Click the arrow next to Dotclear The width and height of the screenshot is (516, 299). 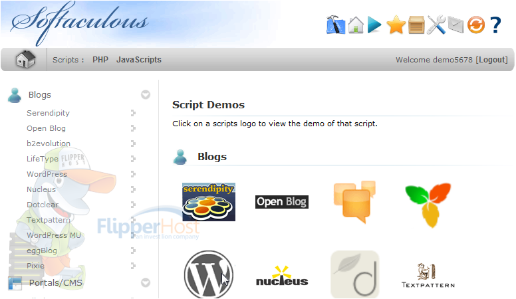[133, 205]
